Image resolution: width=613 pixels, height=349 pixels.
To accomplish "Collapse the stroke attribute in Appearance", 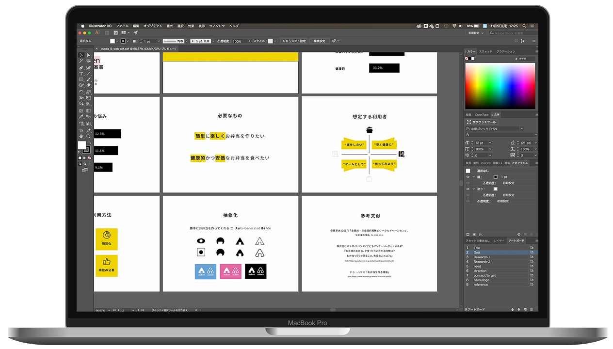I will 473,177.
